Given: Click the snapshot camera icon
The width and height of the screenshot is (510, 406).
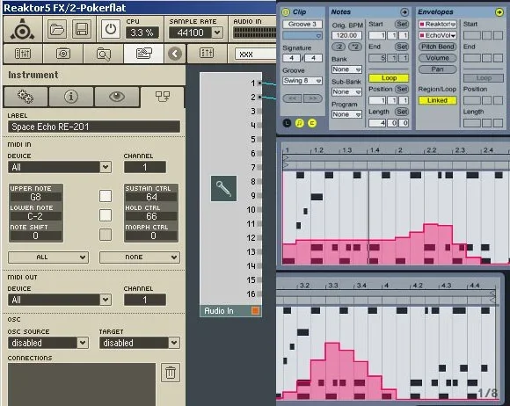Looking at the screenshot, I should (63, 54).
